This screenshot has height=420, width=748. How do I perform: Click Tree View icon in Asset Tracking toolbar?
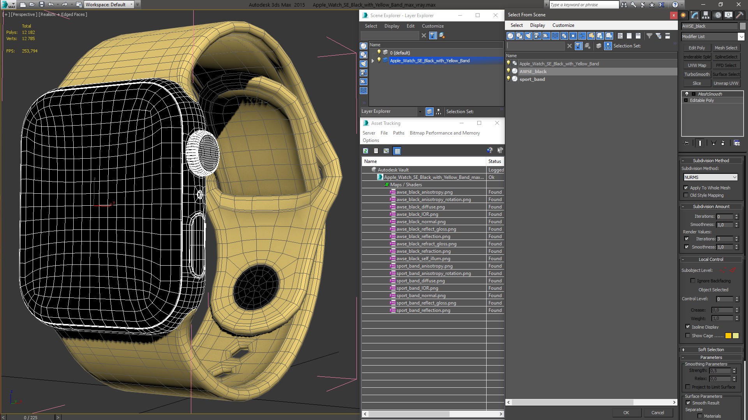point(386,151)
